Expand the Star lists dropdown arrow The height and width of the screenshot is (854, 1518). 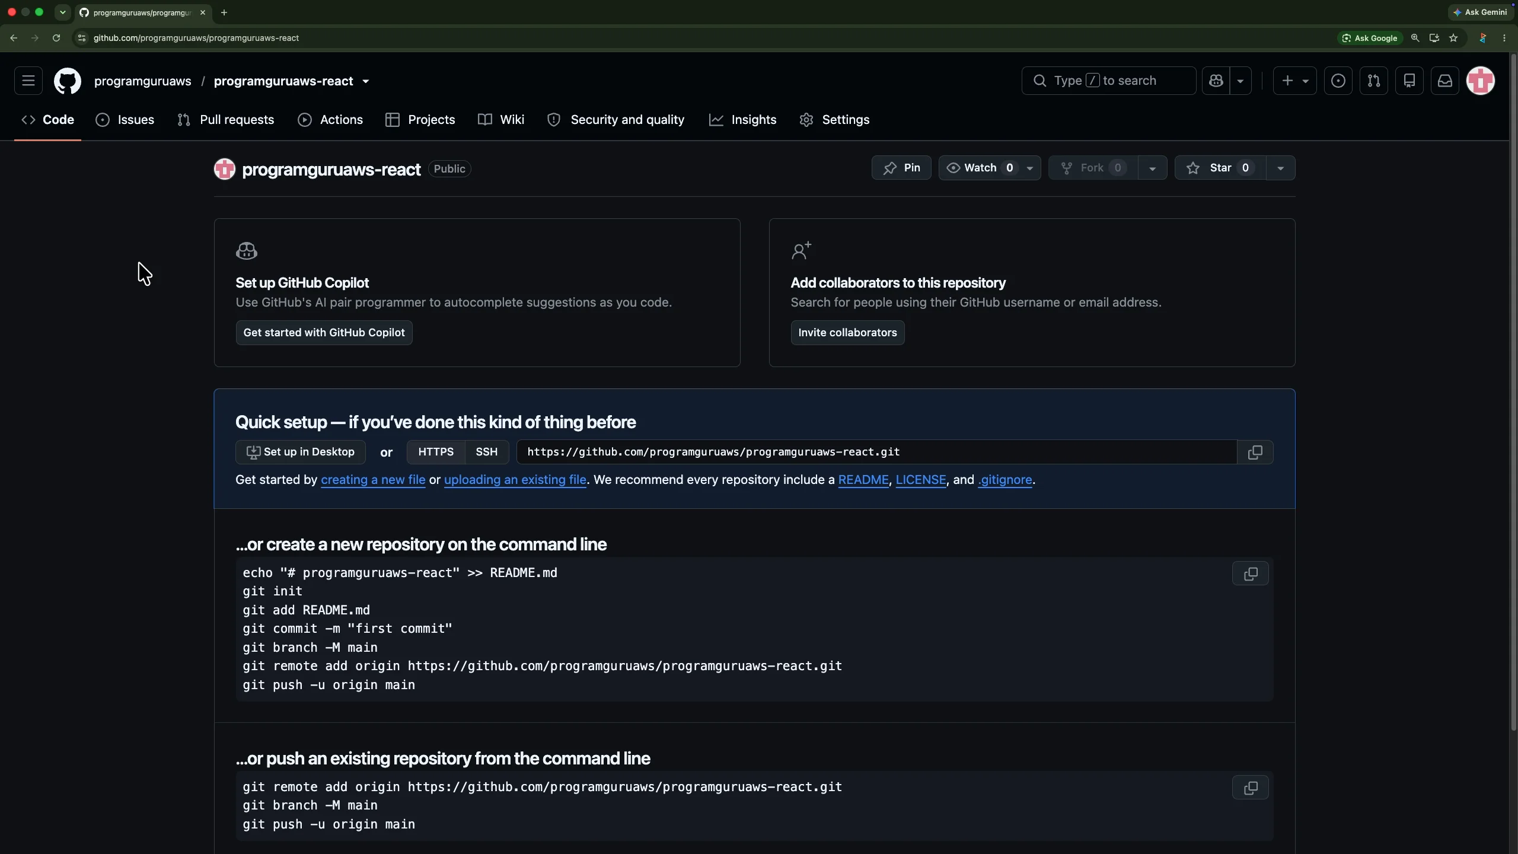(x=1281, y=168)
